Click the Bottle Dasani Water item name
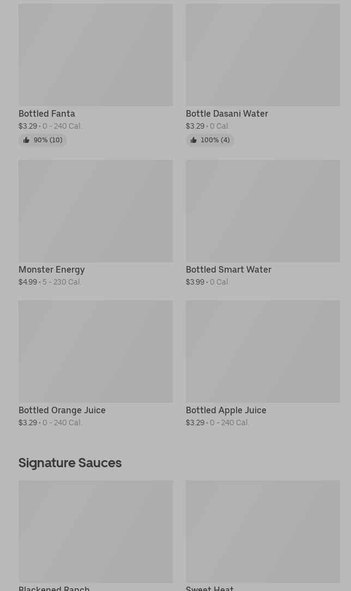Image resolution: width=351 pixels, height=591 pixels. point(227,113)
